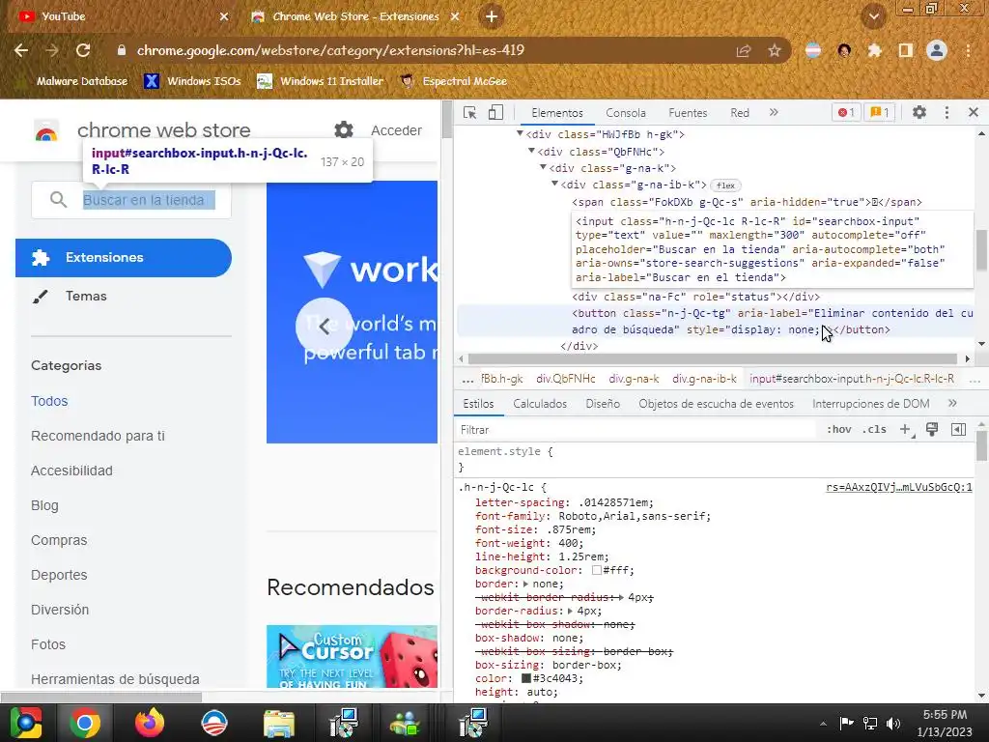The height and width of the screenshot is (742, 989).
Task: Open the Consola tab
Action: point(626,113)
